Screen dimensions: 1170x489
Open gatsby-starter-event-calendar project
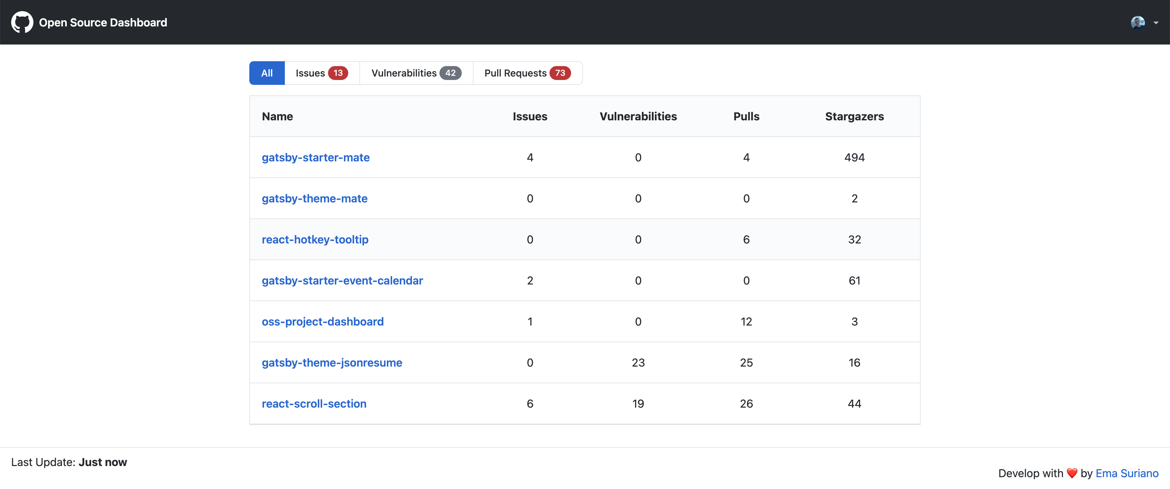click(x=342, y=281)
